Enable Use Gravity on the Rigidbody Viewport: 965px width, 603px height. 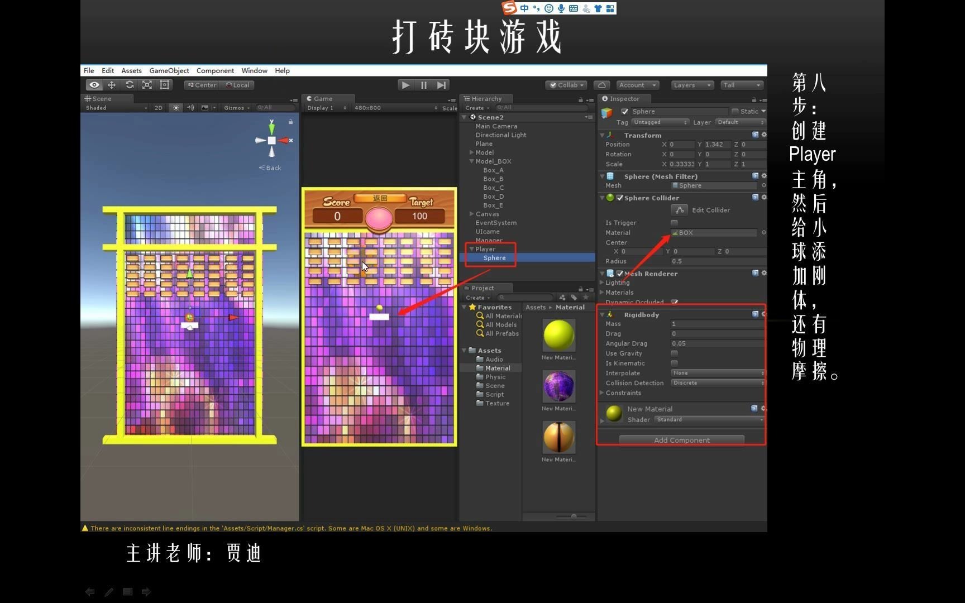click(674, 353)
